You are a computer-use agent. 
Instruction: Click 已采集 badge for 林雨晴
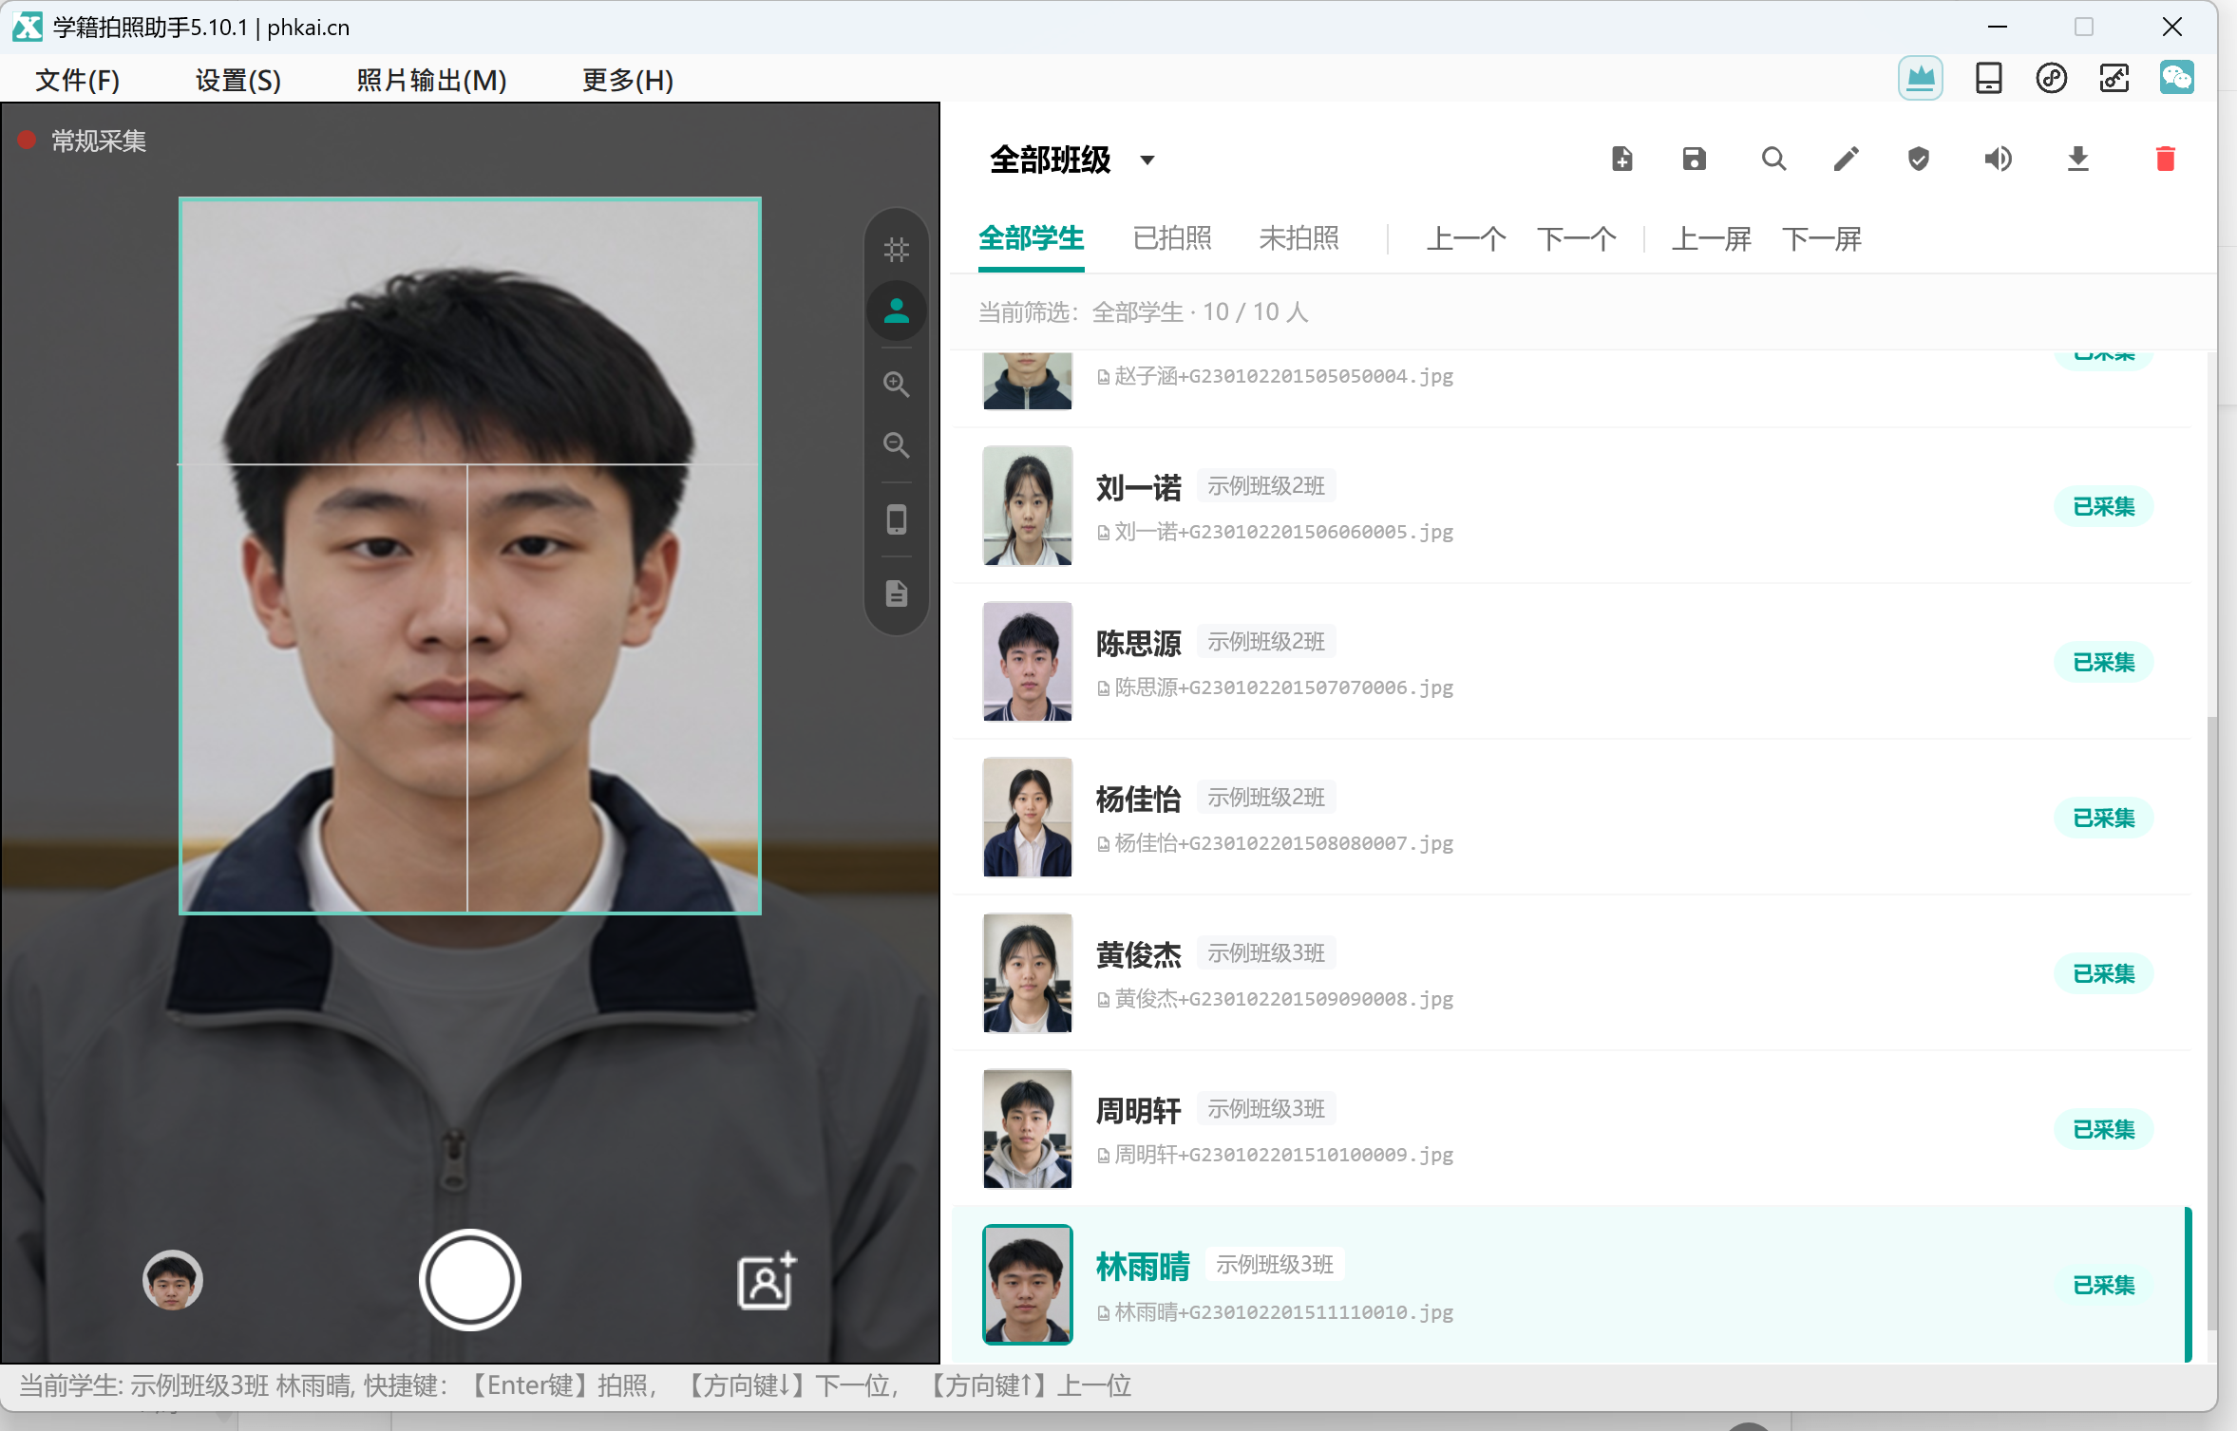click(2103, 1285)
